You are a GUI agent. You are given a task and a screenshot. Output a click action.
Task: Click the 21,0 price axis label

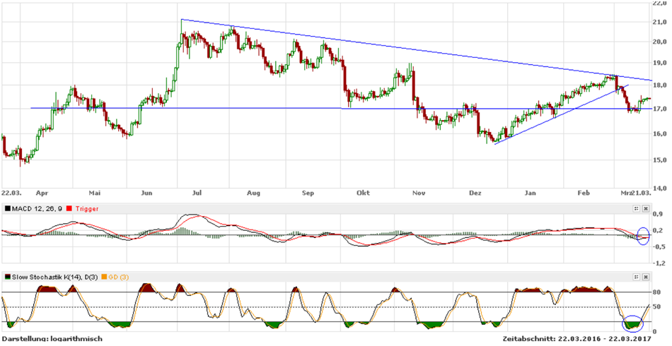pos(659,22)
